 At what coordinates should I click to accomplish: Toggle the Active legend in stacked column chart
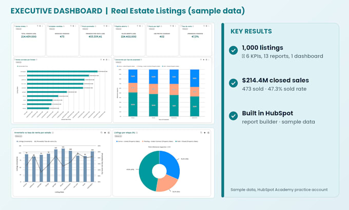[126, 66]
